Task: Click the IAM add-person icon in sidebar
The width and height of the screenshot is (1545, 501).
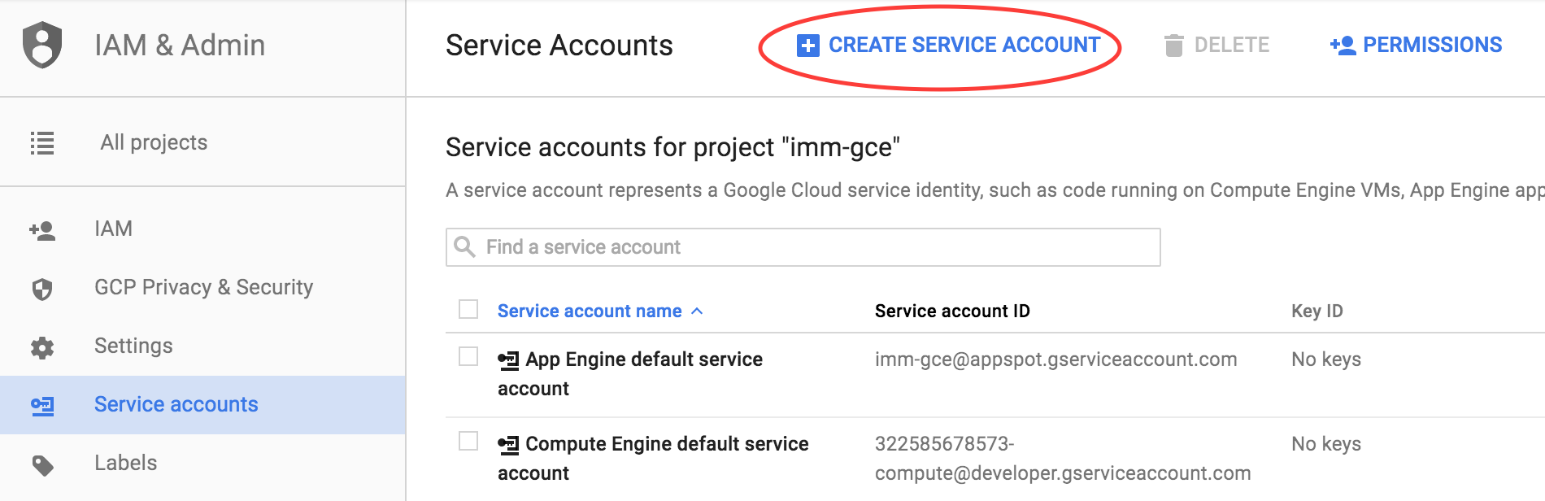Action: (x=42, y=231)
